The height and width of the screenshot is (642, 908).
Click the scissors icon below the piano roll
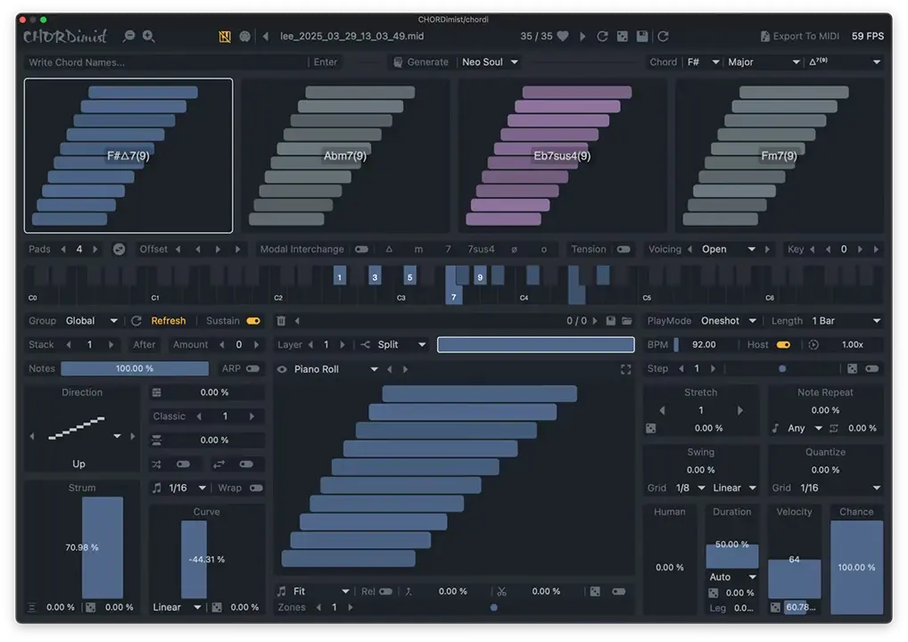[501, 592]
